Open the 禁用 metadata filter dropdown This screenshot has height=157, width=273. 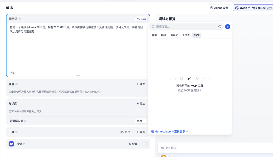pyautogui.click(x=141, y=121)
